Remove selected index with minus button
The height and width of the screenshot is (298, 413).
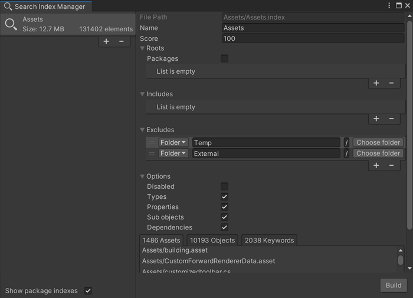tap(122, 41)
